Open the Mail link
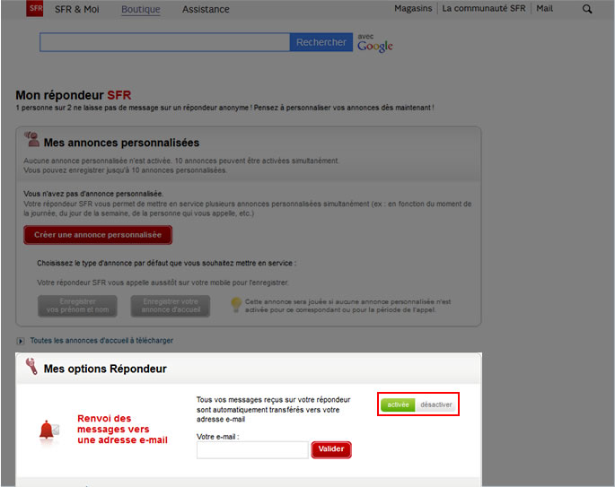The image size is (615, 487). tap(544, 9)
